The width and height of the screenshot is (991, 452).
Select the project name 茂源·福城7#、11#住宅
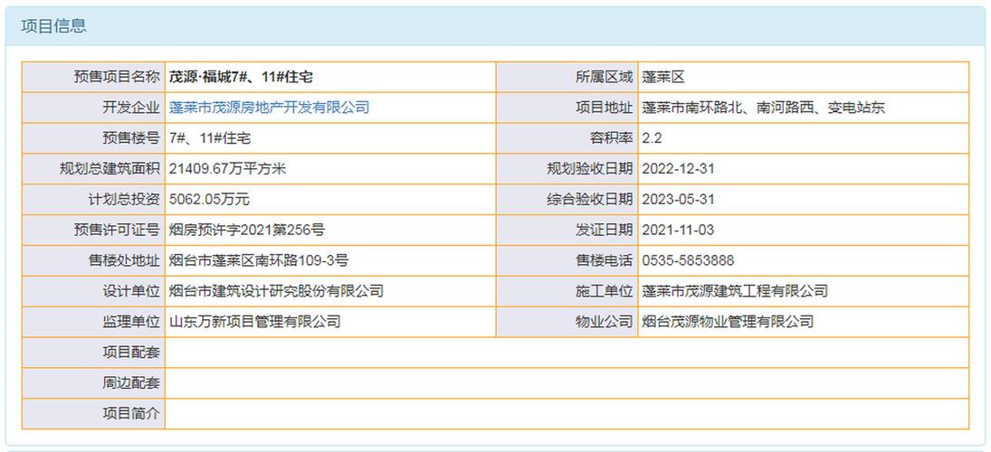[241, 77]
